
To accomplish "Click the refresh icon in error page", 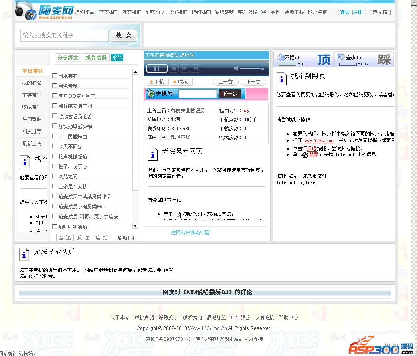I will (x=178, y=215).
